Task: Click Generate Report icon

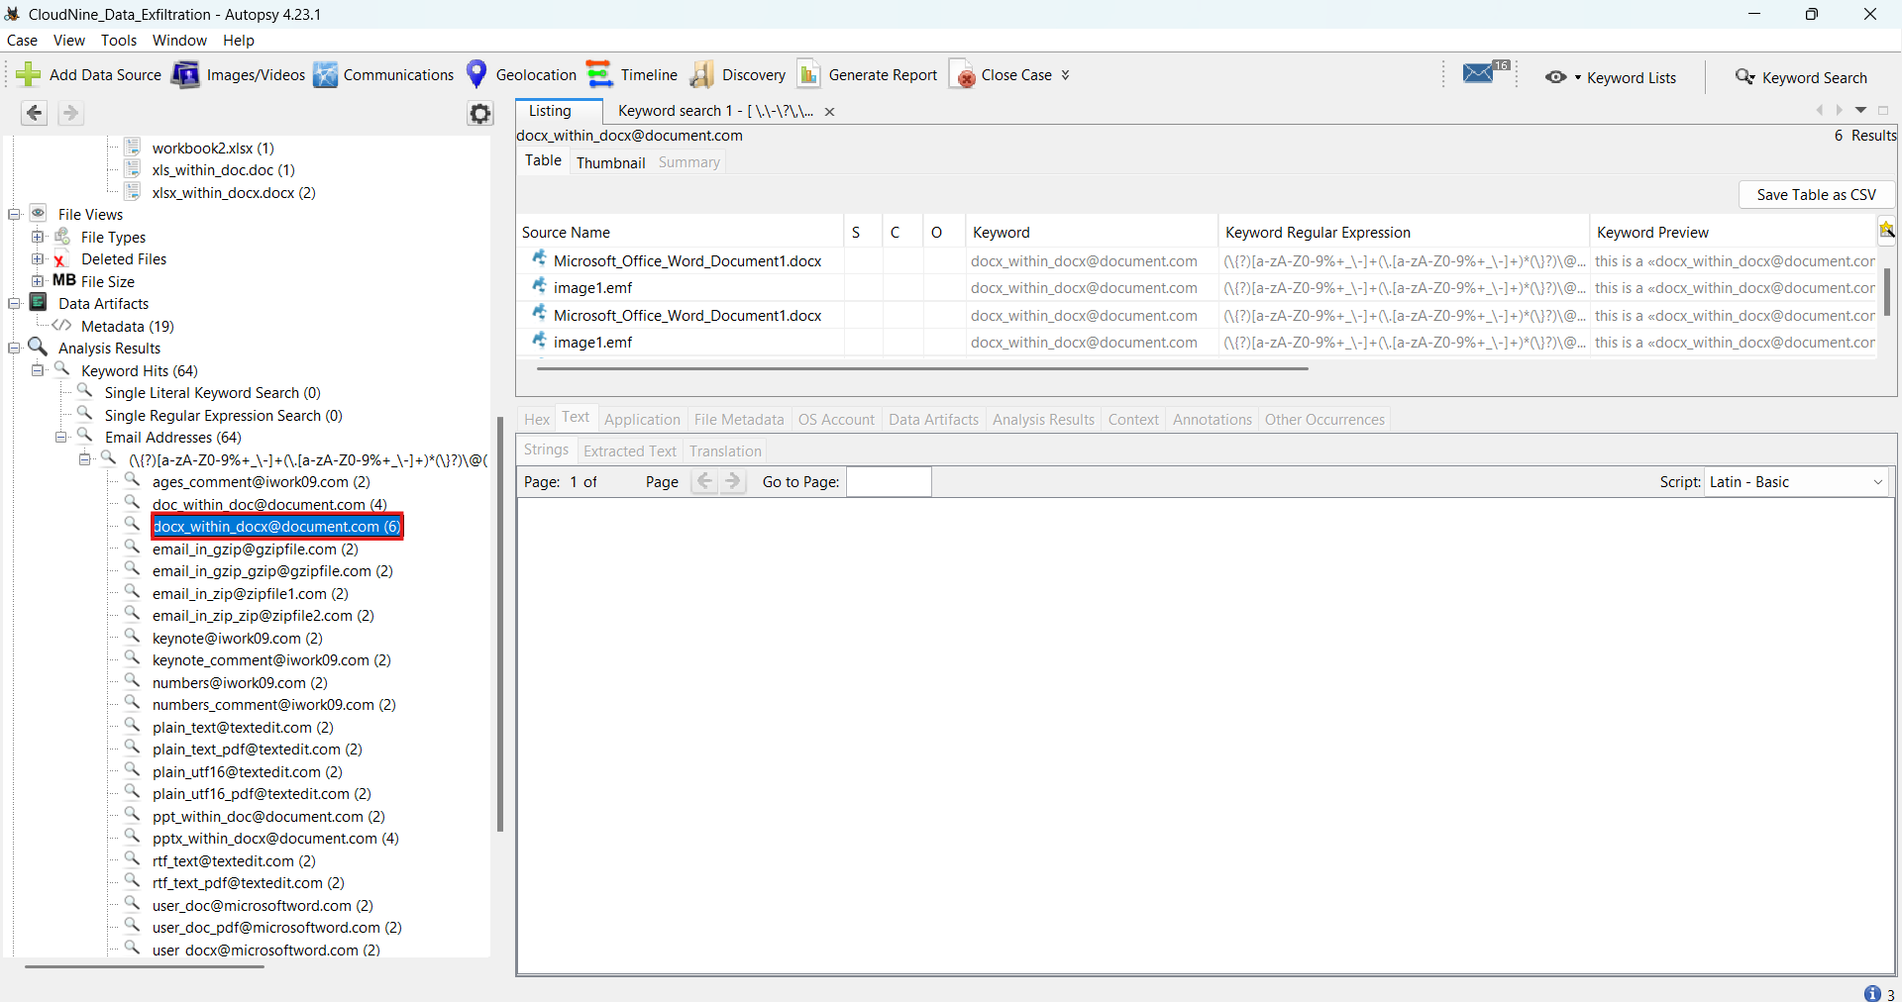Action: point(808,75)
